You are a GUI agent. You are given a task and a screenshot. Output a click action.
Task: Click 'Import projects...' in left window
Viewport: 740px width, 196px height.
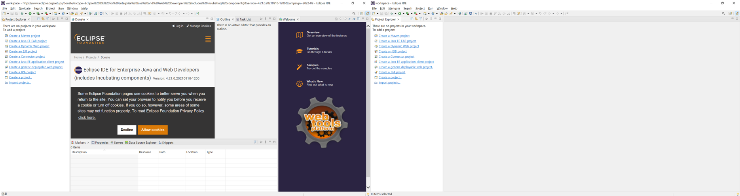point(20,82)
